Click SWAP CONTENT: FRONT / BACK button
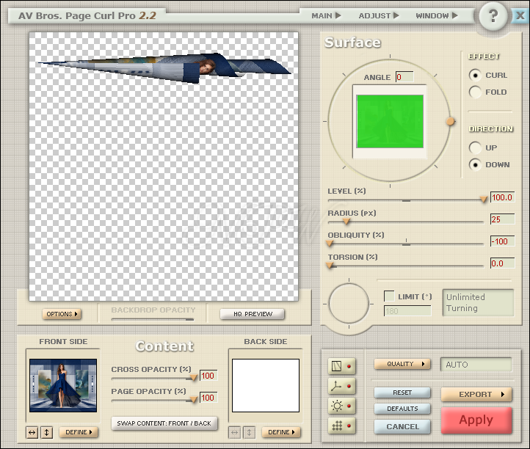Image resolution: width=530 pixels, height=449 pixels. [x=164, y=423]
